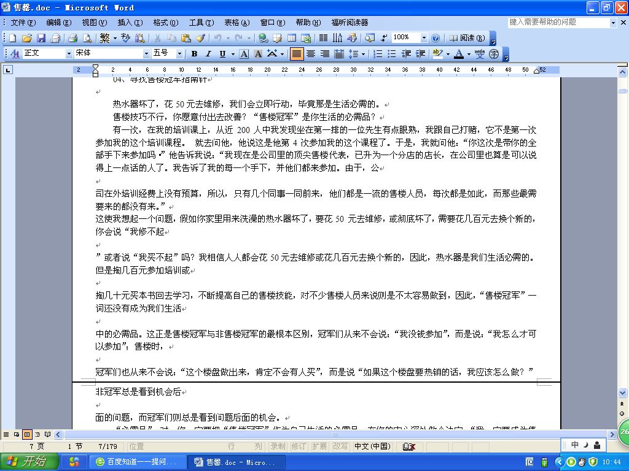This screenshot has width=629, height=471.
Task: Click the font color A button
Action: point(458,54)
